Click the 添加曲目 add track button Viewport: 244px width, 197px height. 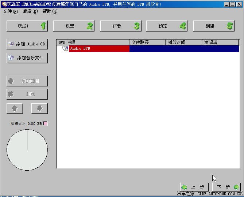[x=27, y=81]
